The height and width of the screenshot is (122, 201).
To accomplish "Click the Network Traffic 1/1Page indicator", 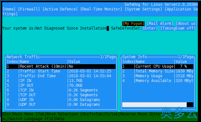I will (108, 57).
